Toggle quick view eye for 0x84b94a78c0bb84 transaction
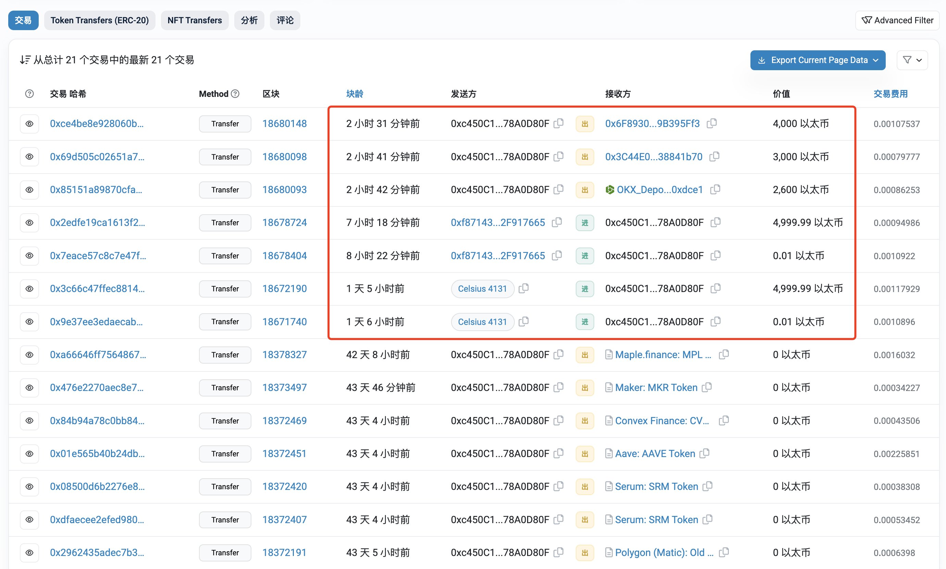 (x=29, y=421)
